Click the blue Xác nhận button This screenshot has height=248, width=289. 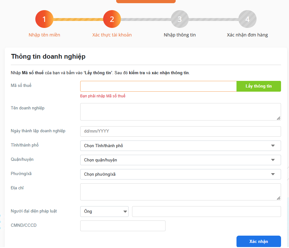(x=258, y=241)
